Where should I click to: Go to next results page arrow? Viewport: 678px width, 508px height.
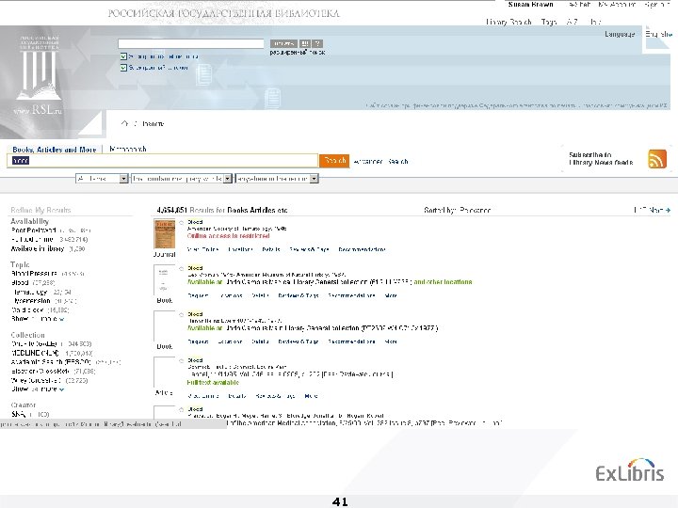pyautogui.click(x=668, y=210)
